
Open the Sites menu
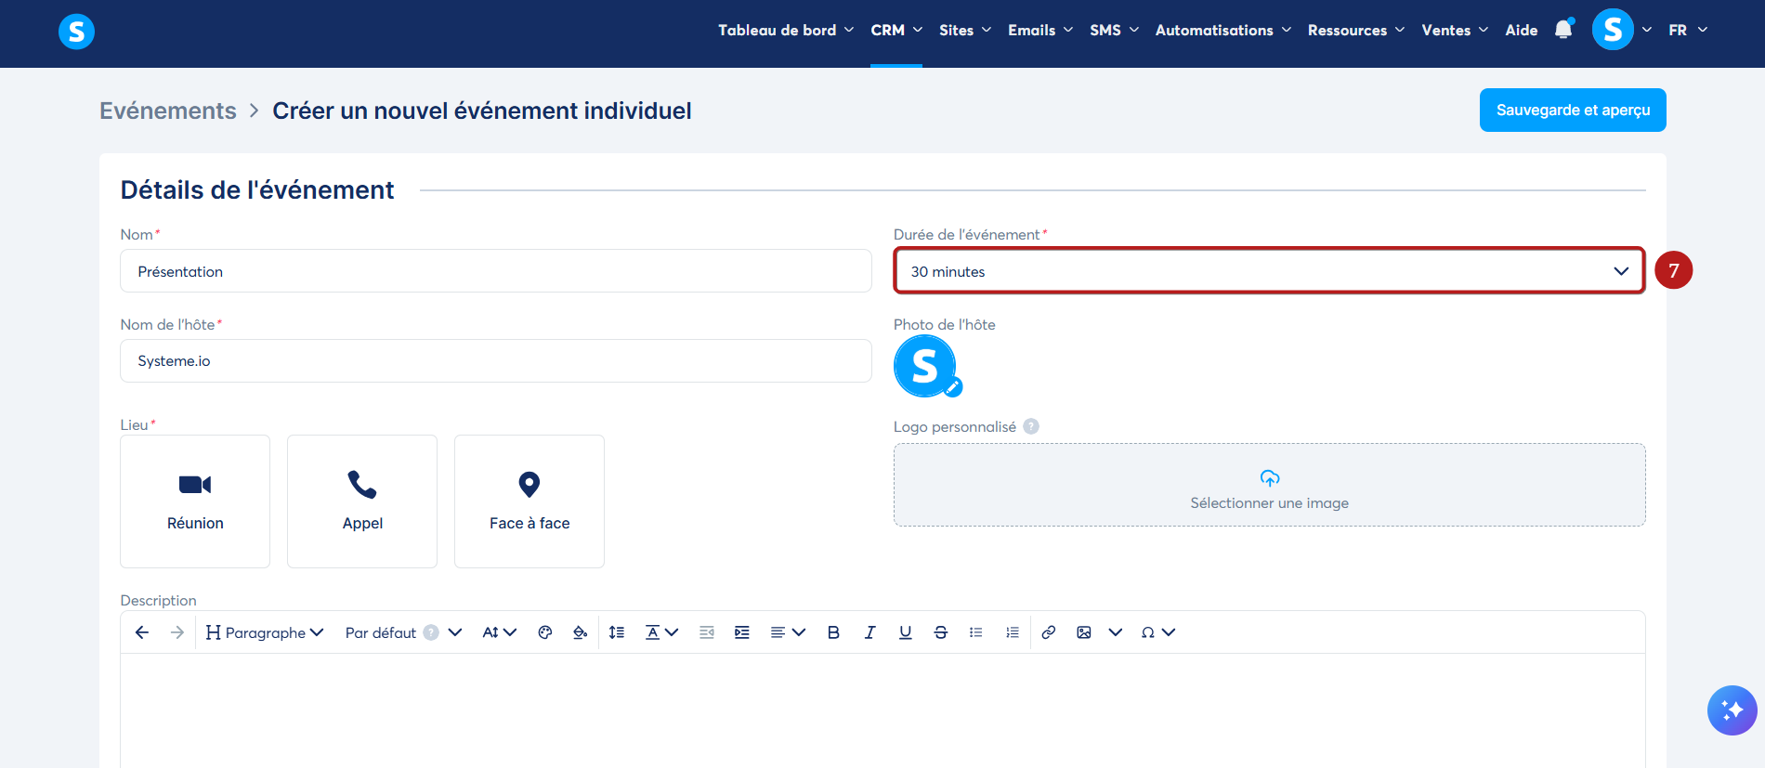[x=965, y=30]
